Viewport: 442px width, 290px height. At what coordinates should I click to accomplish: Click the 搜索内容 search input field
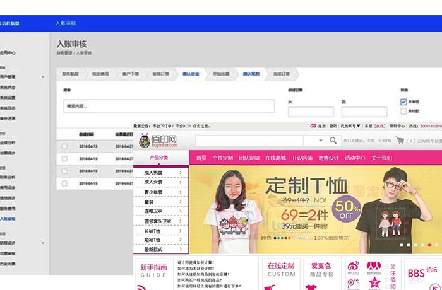169,106
